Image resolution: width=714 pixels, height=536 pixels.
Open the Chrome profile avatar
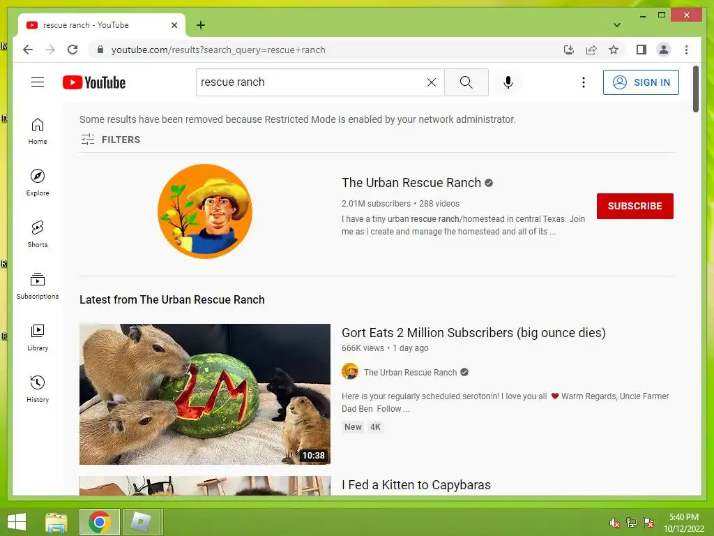pos(664,50)
